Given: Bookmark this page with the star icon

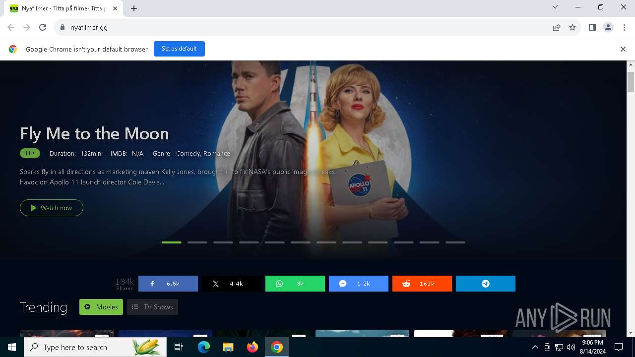Looking at the screenshot, I should click(x=572, y=27).
